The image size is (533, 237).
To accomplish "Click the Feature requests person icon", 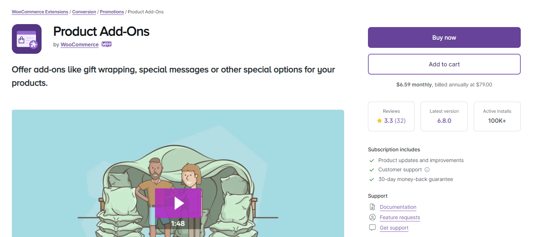I will [372, 217].
